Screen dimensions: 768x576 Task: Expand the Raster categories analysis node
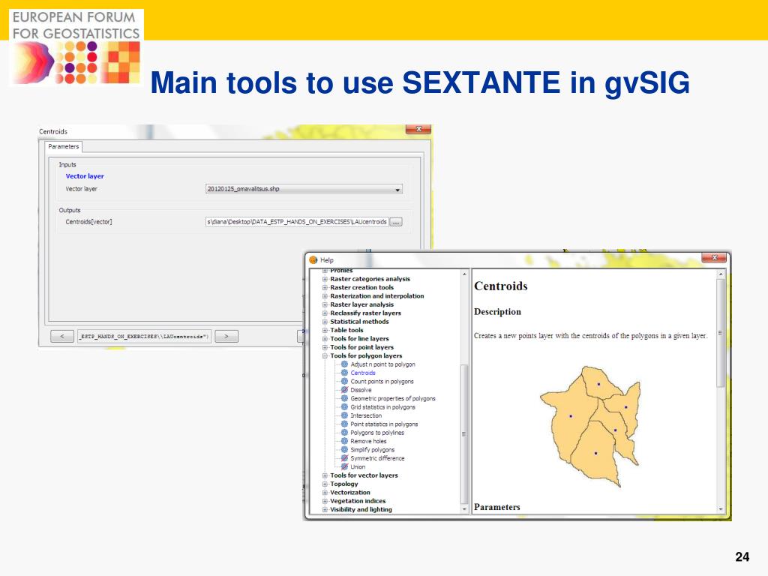pyautogui.click(x=325, y=279)
